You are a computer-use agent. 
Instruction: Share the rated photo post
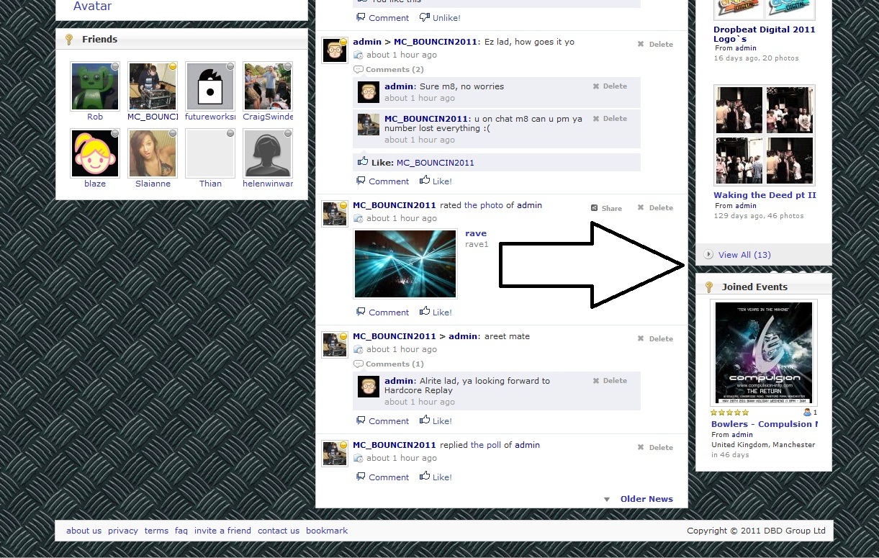coord(606,208)
